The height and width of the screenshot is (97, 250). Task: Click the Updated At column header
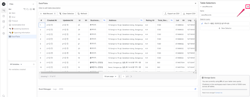tap(69, 20)
